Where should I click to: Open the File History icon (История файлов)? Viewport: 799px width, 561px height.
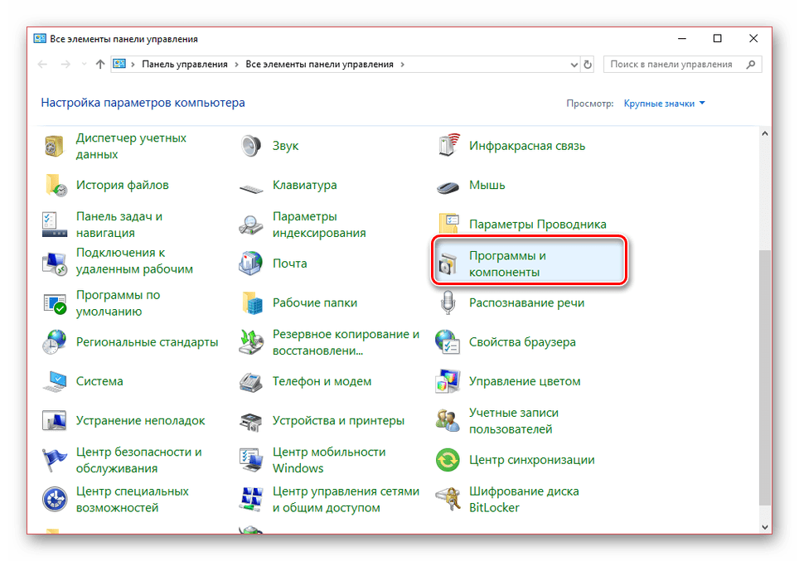click(x=55, y=186)
